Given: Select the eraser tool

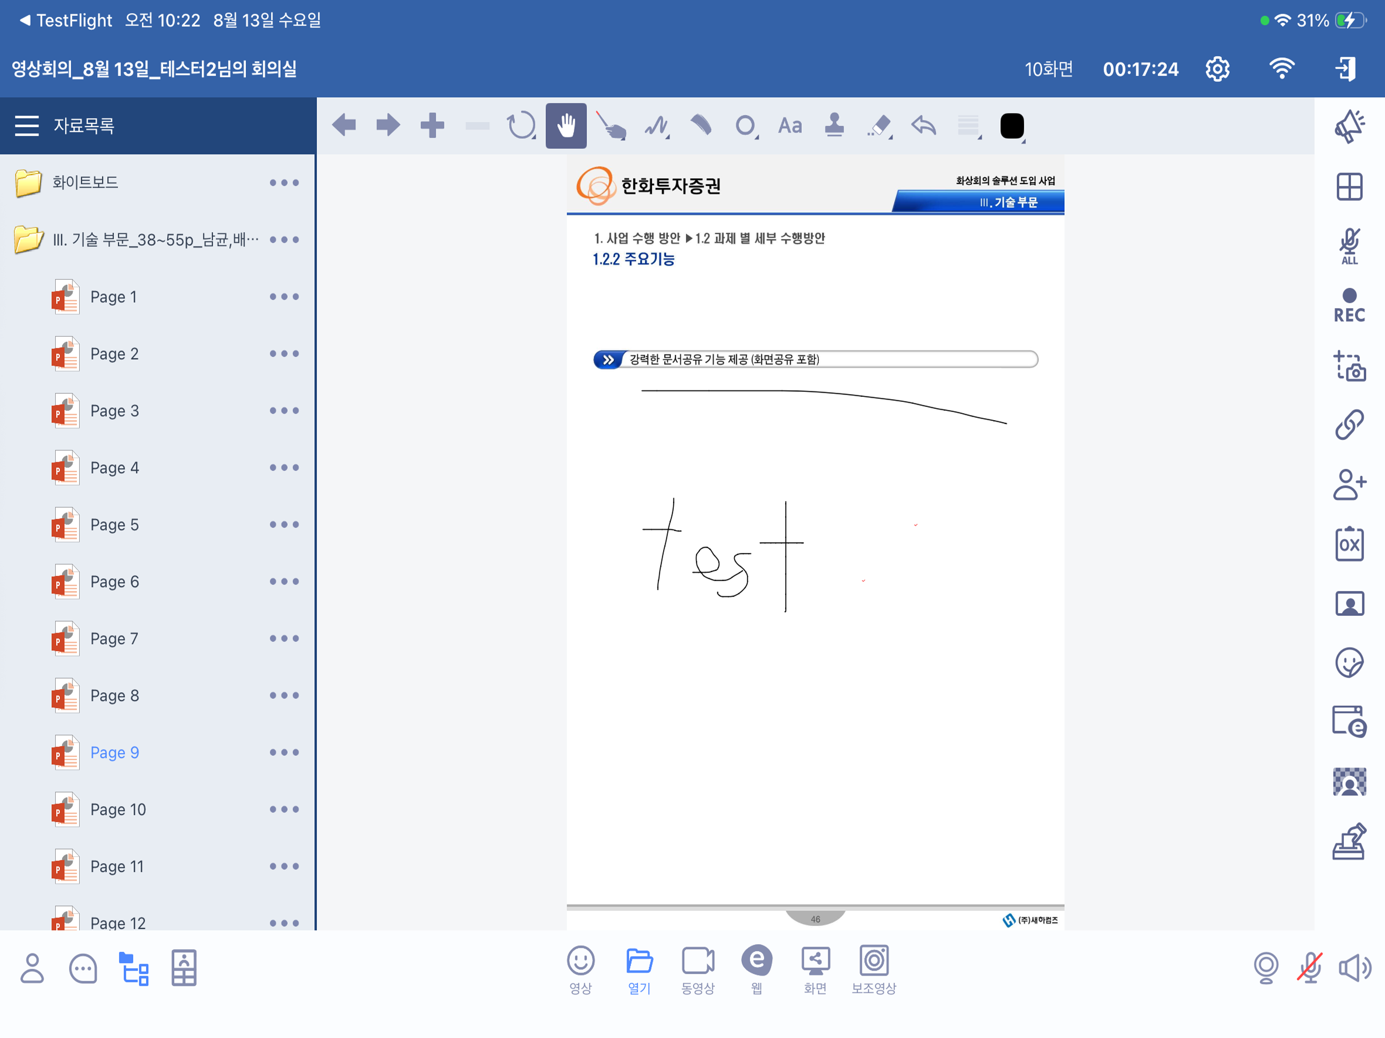Looking at the screenshot, I should coord(879,126).
